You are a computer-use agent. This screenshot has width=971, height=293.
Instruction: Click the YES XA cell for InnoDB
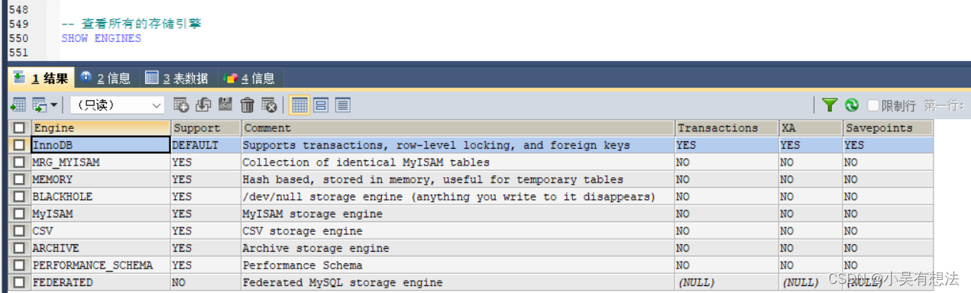point(811,145)
